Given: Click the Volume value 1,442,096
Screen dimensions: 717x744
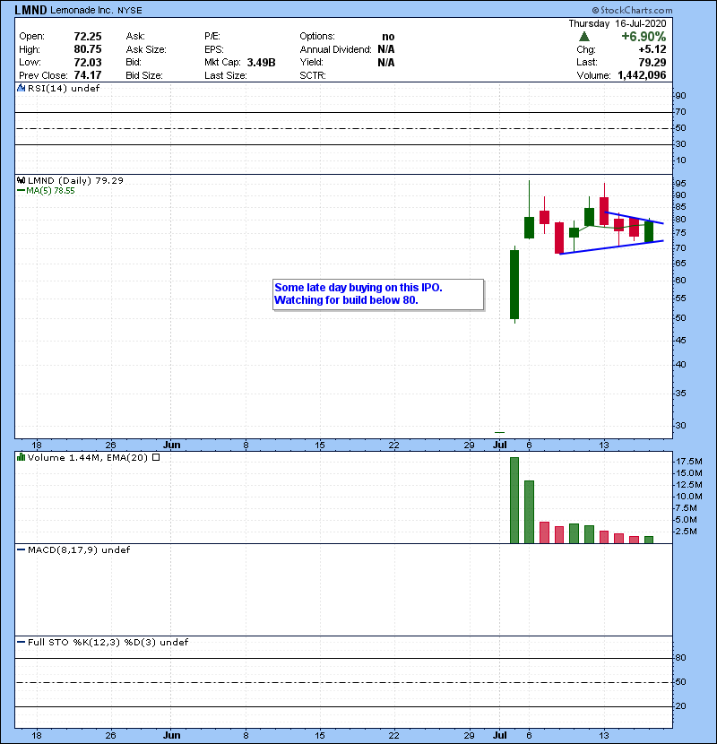Looking at the screenshot, I should [x=642, y=75].
